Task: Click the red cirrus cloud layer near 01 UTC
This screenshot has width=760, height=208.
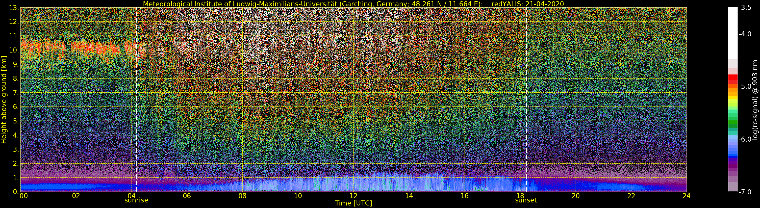Action: 43,49
